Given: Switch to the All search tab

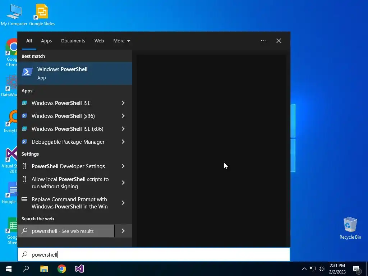Looking at the screenshot, I should (x=29, y=41).
